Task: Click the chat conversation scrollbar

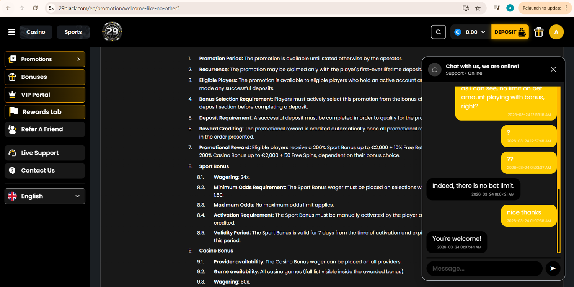Action: [x=559, y=221]
